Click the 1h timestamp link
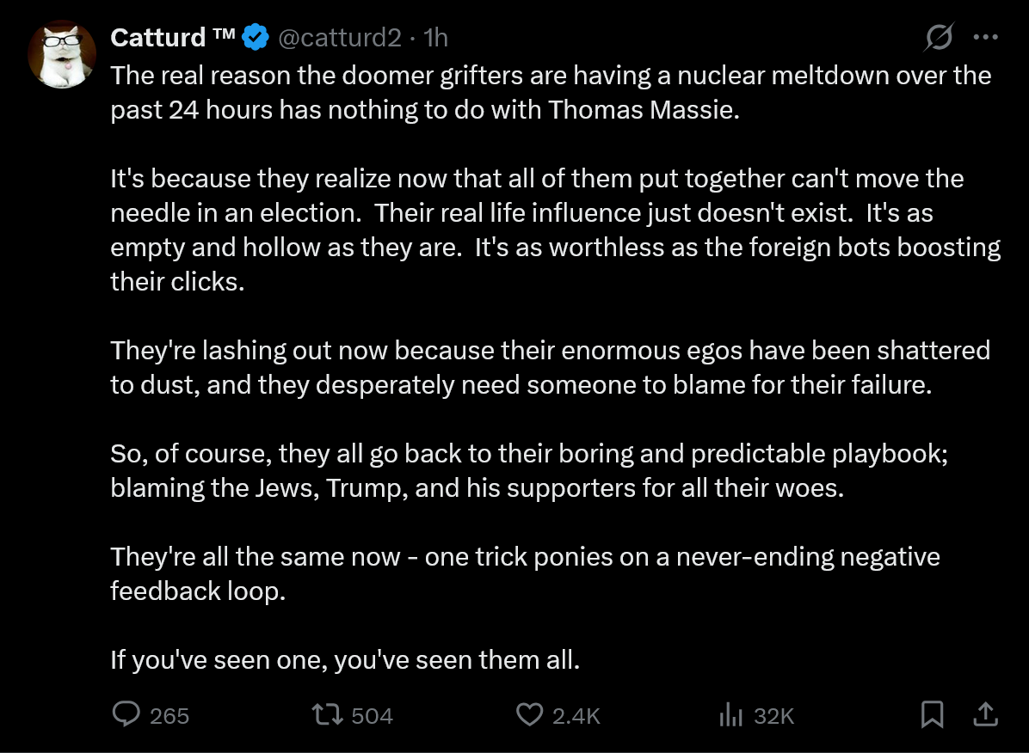 435,37
